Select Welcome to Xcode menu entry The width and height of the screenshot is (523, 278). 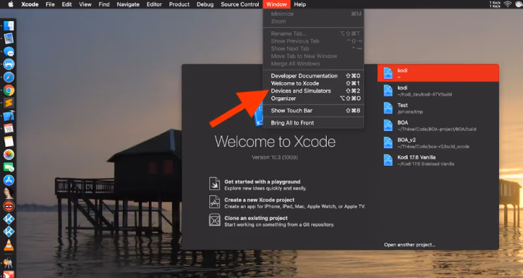pyautogui.click(x=313, y=84)
